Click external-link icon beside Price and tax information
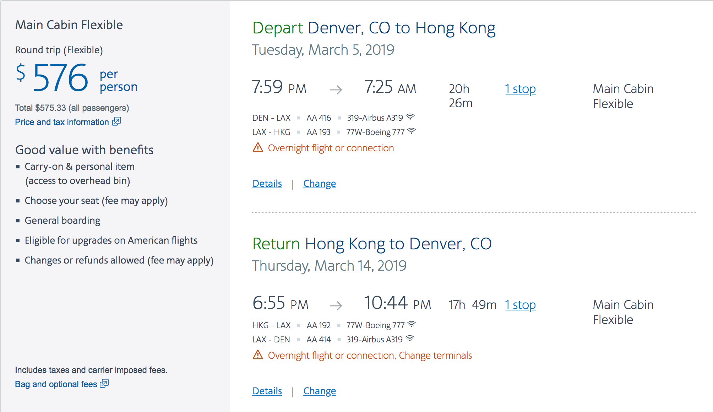Viewport: 713px width, 412px height. pos(116,122)
